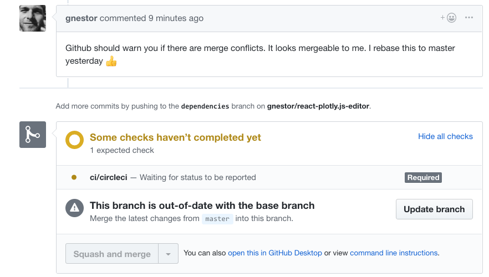The width and height of the screenshot is (489, 277).
Task: Expand the merge method dropdown arrow
Action: click(168, 254)
